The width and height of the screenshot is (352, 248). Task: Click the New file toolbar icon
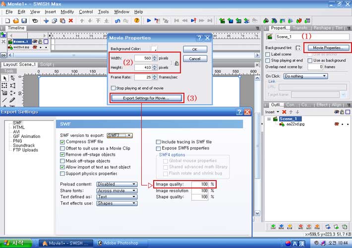tap(7, 21)
